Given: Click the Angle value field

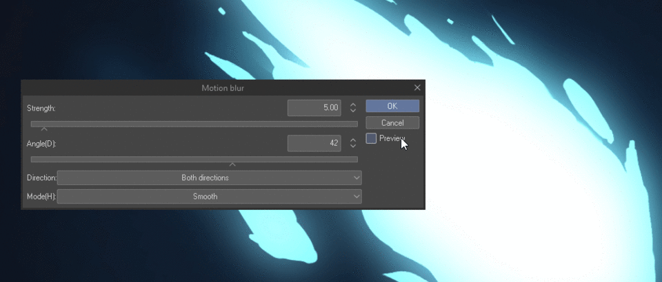Looking at the screenshot, I should (x=314, y=143).
